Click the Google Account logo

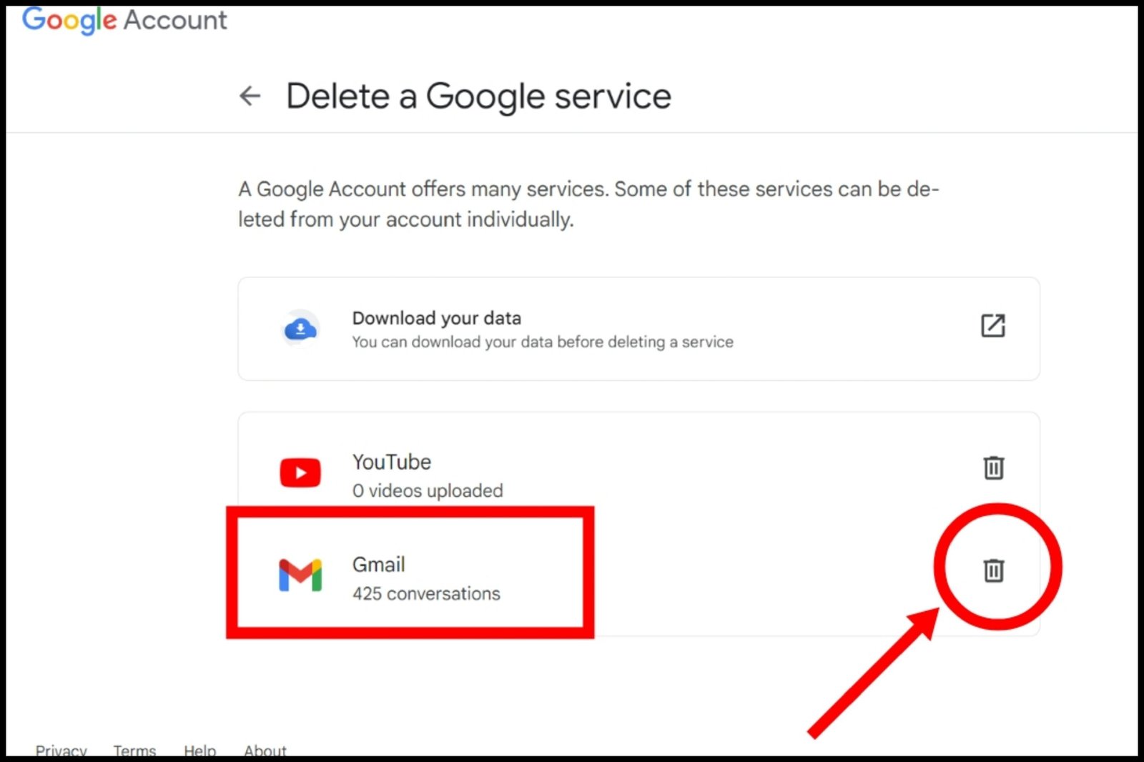pyautogui.click(x=124, y=20)
